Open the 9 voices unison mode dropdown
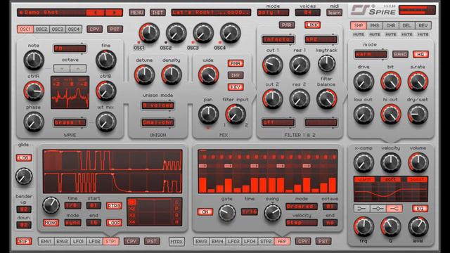This screenshot has height=253, width=450. coord(157,105)
